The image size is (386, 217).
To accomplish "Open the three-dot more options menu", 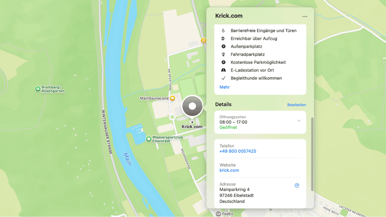I will tap(305, 17).
